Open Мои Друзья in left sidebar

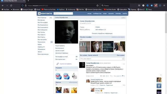coord(41,20)
